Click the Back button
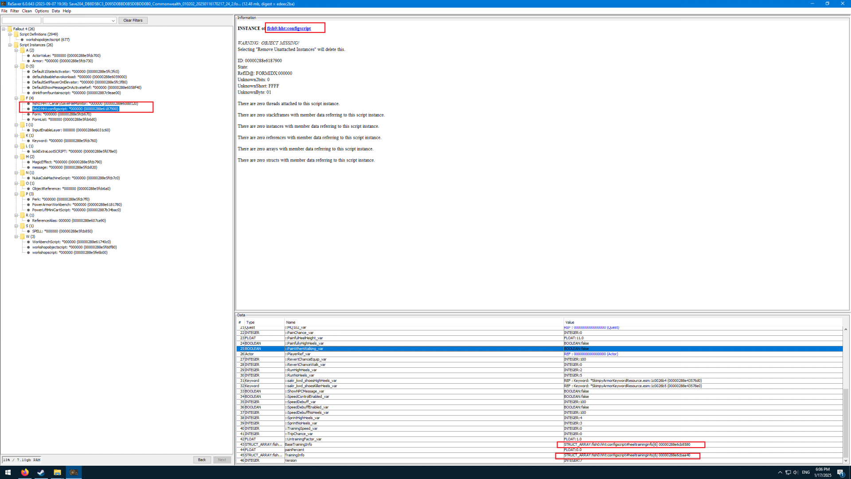 pyautogui.click(x=202, y=460)
